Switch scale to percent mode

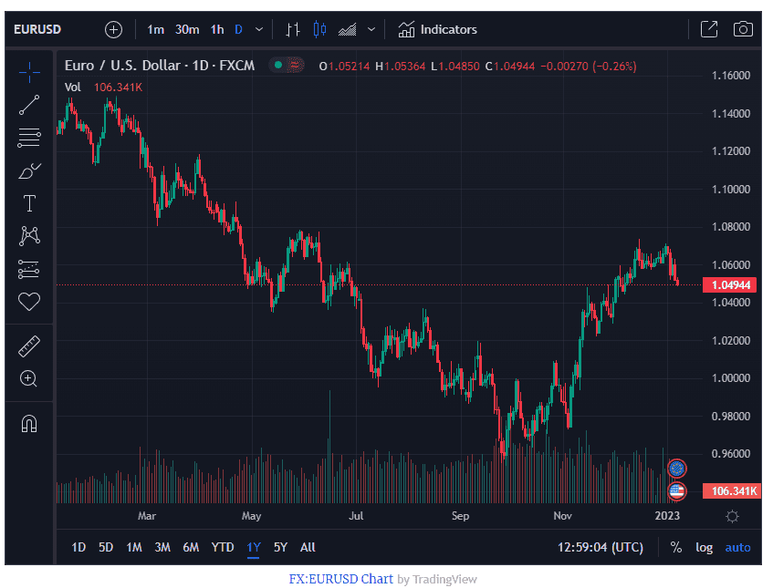[x=676, y=547]
